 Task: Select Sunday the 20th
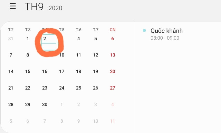pyautogui.click(x=113, y=71)
